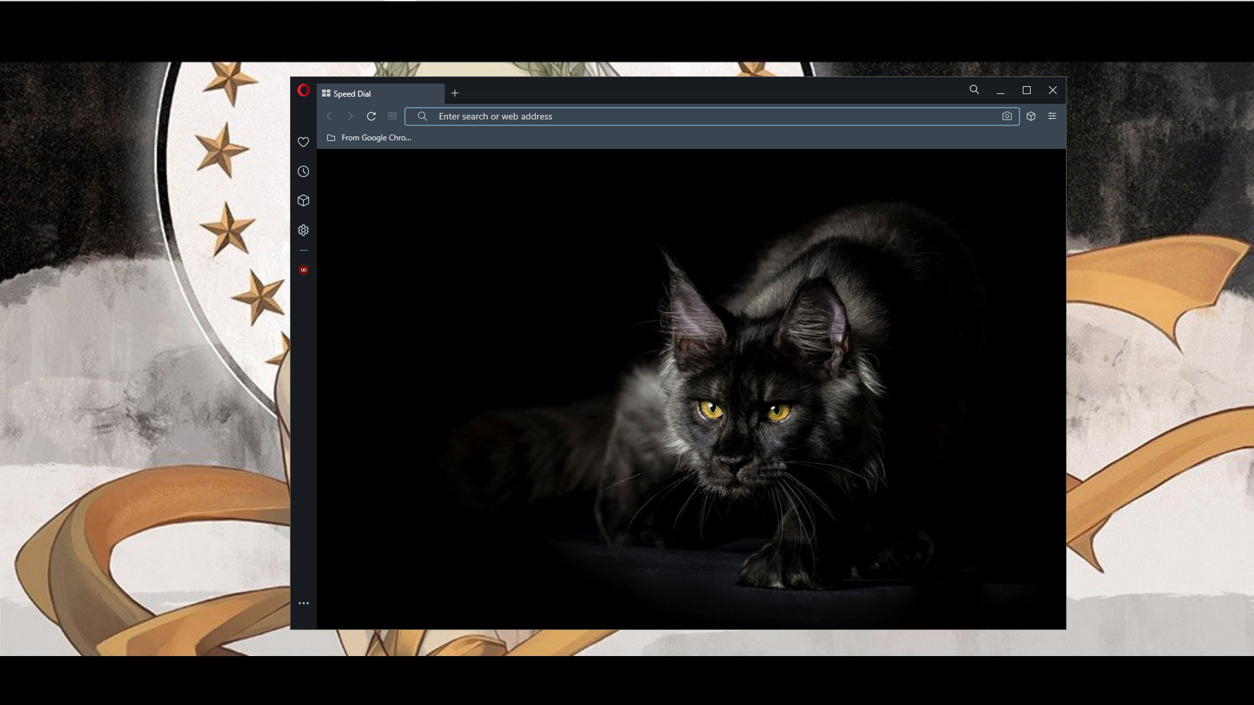Open a new tab with plus button

click(x=455, y=93)
